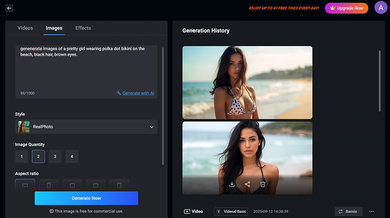Click Generate Now
Screen dimensions: 390x218
tap(86, 198)
